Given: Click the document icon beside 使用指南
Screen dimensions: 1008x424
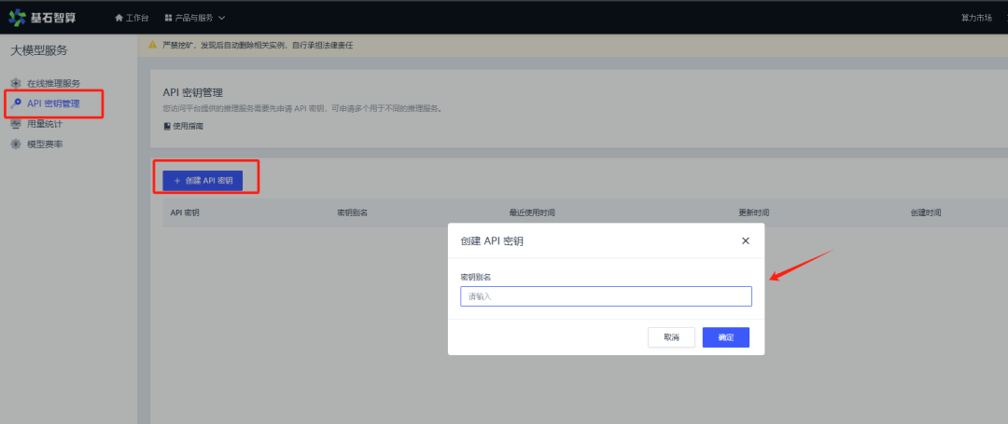Looking at the screenshot, I should click(167, 126).
